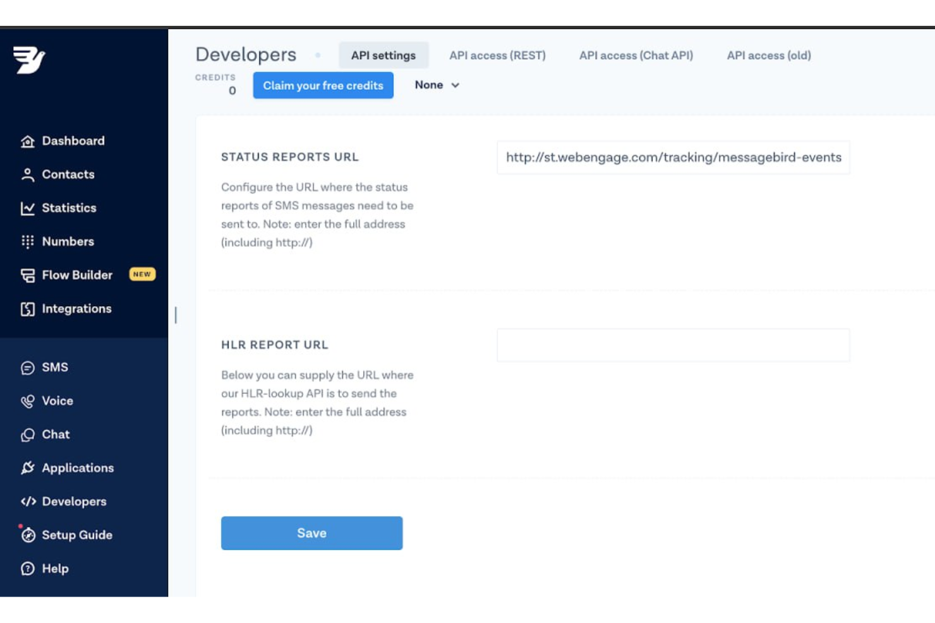Screen dimensions: 935x623
Task: Open Setup Guide in the sidebar
Action: click(77, 535)
